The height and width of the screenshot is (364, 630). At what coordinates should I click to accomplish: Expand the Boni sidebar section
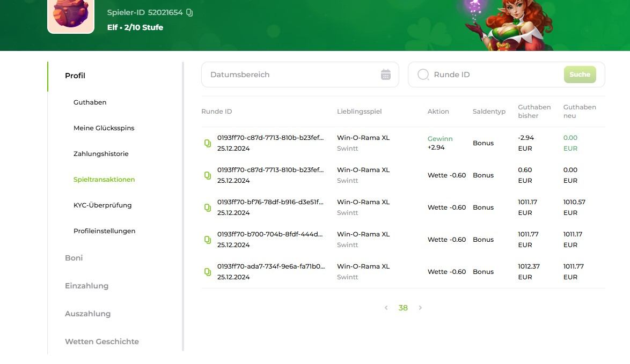coord(74,258)
